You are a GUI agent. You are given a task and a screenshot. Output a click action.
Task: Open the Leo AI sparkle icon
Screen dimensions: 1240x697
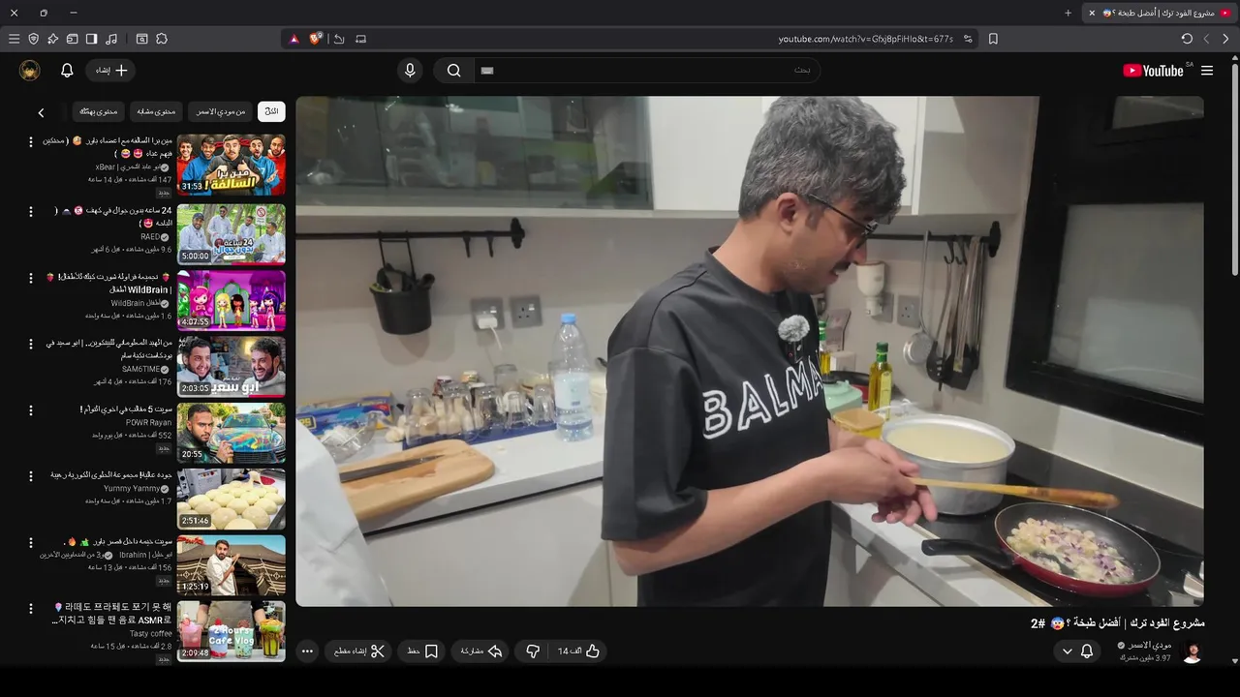(x=53, y=39)
